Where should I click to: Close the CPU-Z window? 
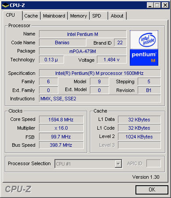165,5
